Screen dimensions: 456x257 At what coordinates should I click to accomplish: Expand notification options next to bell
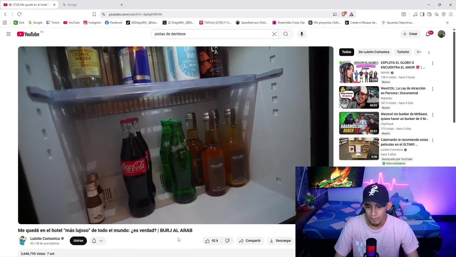(x=101, y=241)
